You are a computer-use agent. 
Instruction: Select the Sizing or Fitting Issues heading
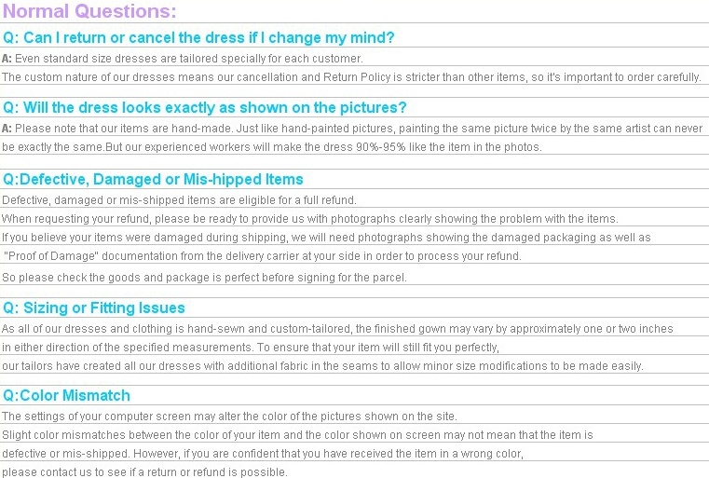[93, 308]
